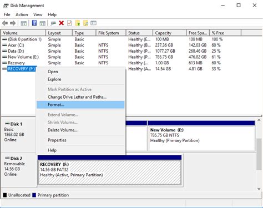Click the red X Delete toolbar icon
263x208 pixels.
click(x=62, y=23)
